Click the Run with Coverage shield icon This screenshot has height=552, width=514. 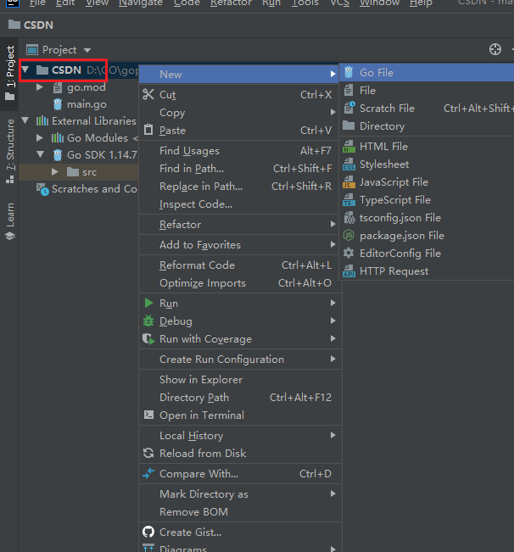click(148, 339)
